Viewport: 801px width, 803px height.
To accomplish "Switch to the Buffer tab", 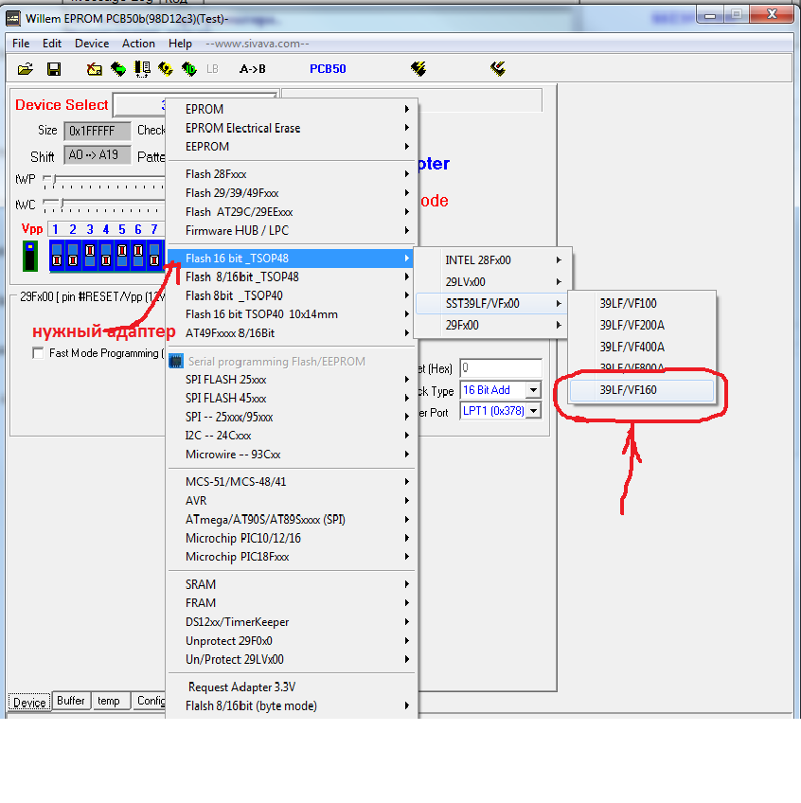I will 71,701.
